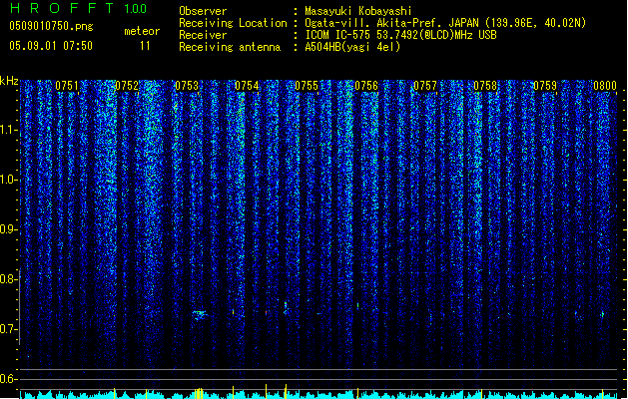Click the 0.7 frequency axis label
This screenshot has height=399, width=628.
8,329
